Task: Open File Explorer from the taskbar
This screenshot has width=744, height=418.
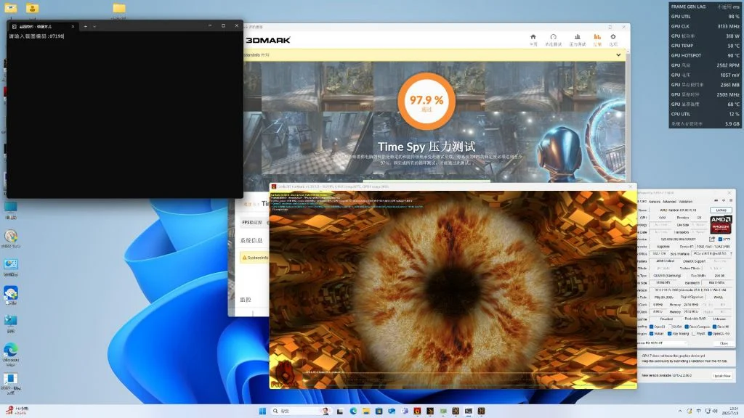Action: (x=366, y=411)
